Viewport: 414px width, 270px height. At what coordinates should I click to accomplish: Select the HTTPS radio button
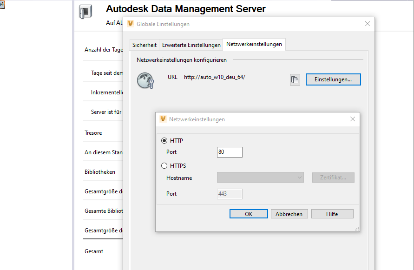(164, 165)
